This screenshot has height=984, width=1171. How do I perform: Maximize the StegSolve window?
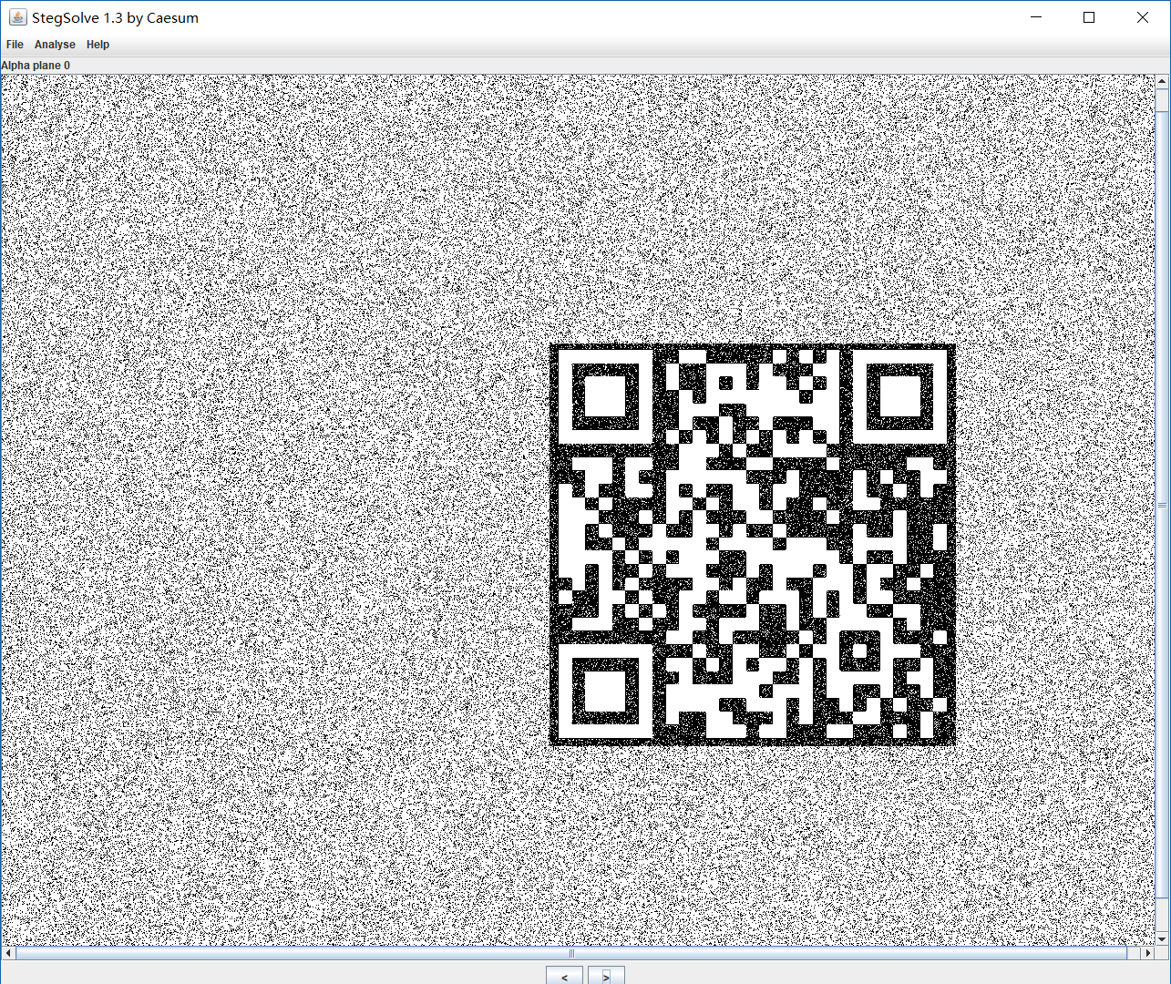(x=1089, y=17)
